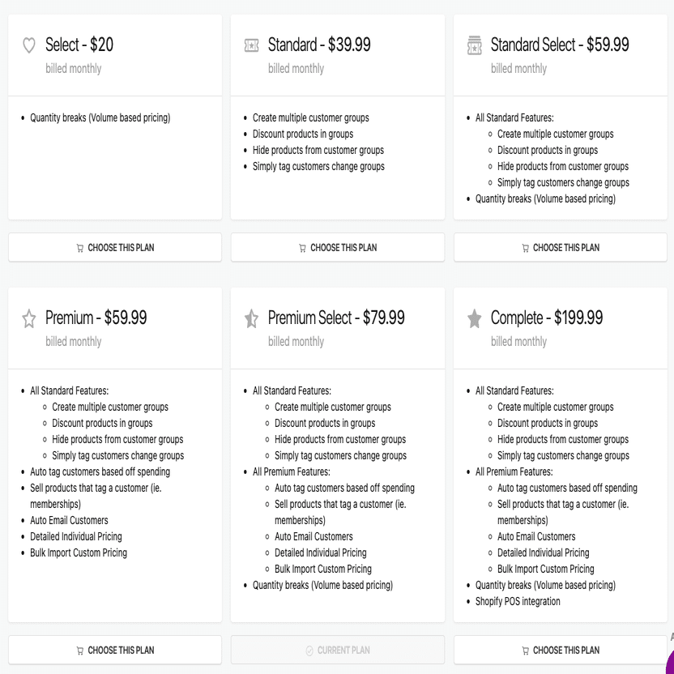This screenshot has height=674, width=674.
Task: Click the purple widget at the bottom-right corner
Action: 669,662
